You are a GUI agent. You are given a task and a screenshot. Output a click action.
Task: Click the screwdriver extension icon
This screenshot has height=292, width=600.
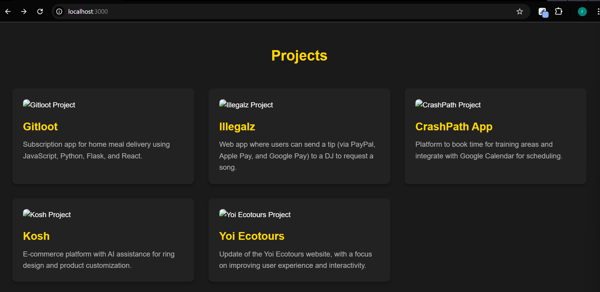(543, 11)
